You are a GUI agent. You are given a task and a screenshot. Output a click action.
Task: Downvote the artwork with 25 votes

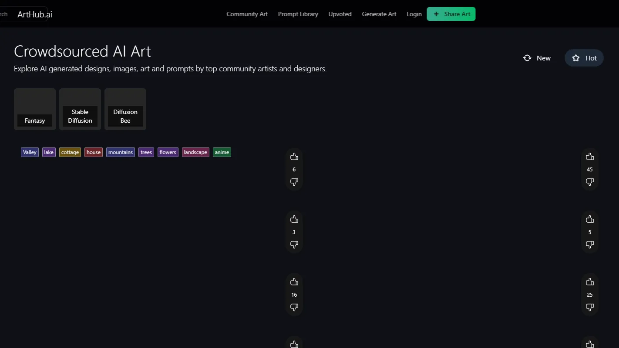(x=589, y=307)
